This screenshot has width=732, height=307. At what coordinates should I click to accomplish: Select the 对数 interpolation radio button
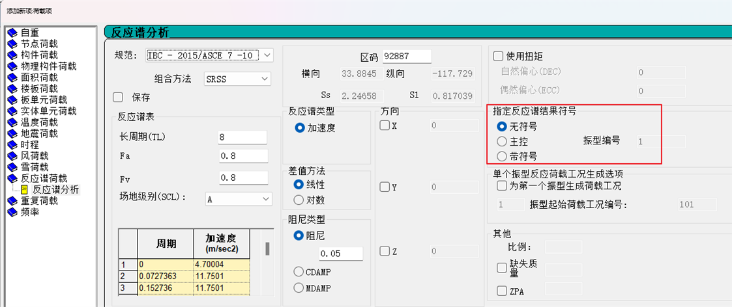300,200
